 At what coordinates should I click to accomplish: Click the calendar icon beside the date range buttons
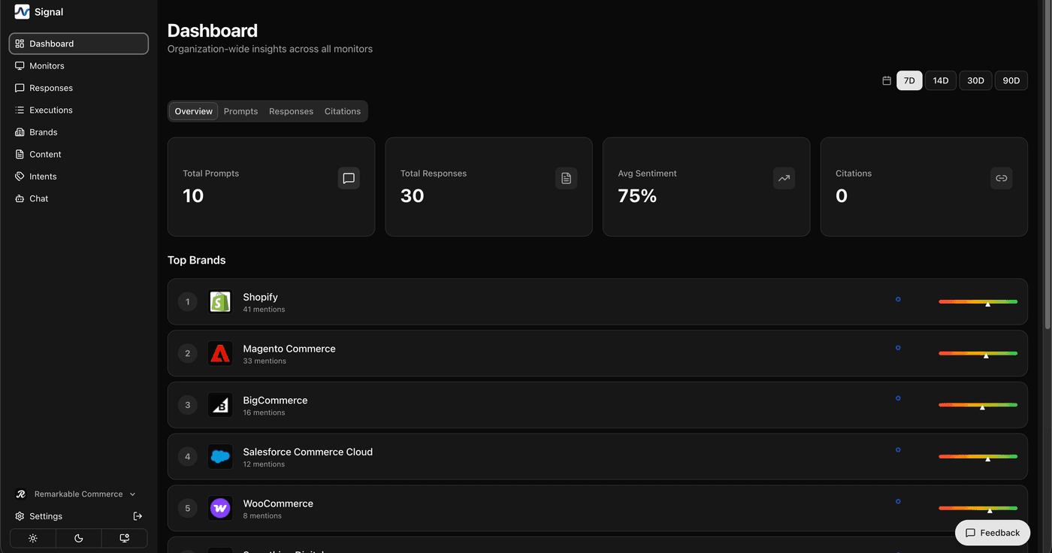click(x=887, y=80)
